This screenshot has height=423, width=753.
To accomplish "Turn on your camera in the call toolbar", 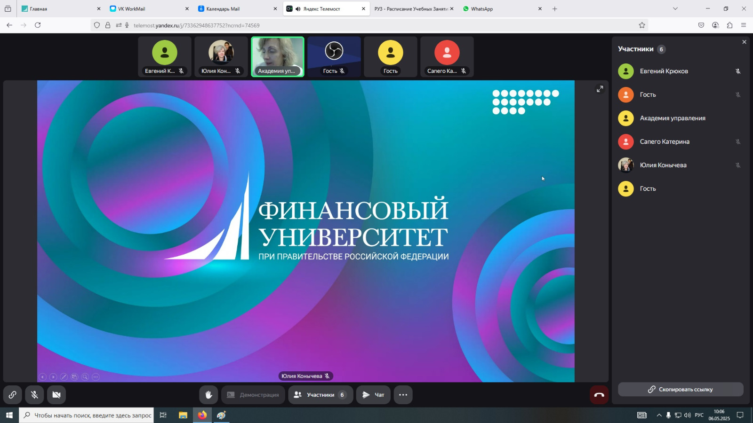I will pos(56,395).
